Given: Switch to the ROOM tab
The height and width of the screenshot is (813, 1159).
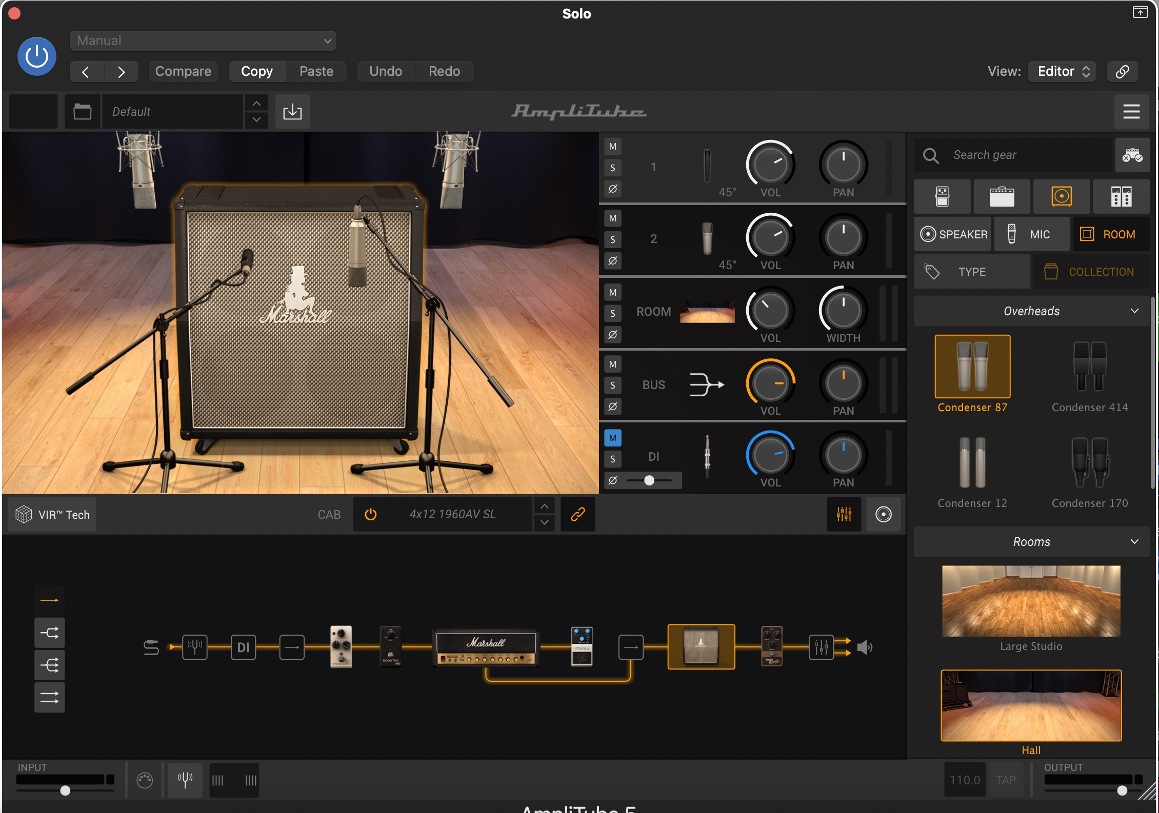Looking at the screenshot, I should pyautogui.click(x=1110, y=234).
